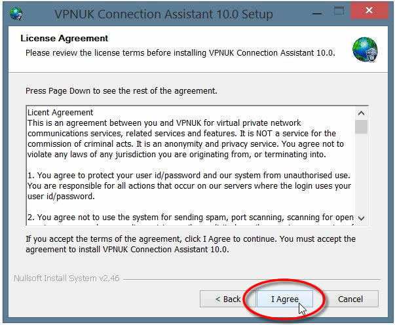Click the license scrollbar thumb
Screen dimensions: 395x325
[361, 126]
